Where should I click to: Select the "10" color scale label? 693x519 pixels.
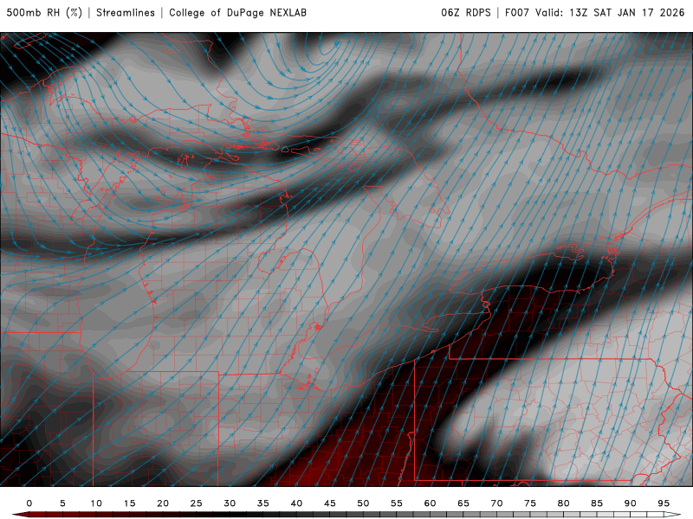(96, 503)
